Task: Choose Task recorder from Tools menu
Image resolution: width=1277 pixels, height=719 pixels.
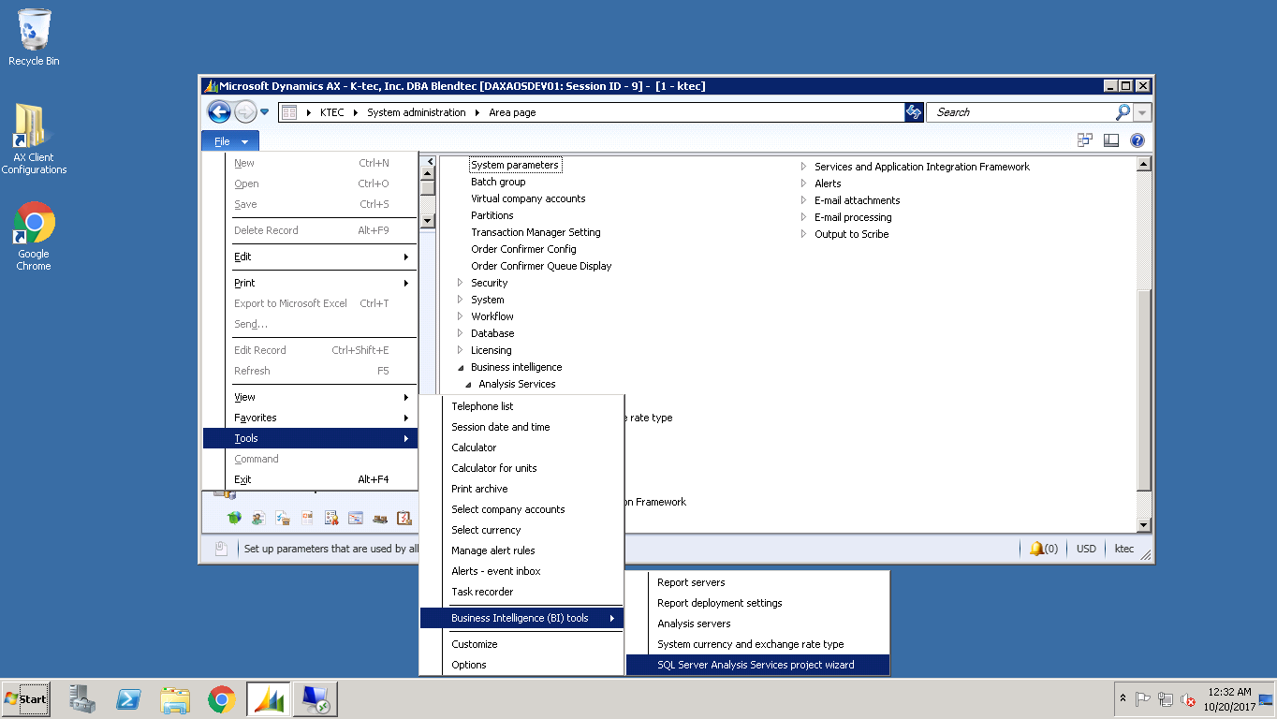Action: [x=521, y=592]
